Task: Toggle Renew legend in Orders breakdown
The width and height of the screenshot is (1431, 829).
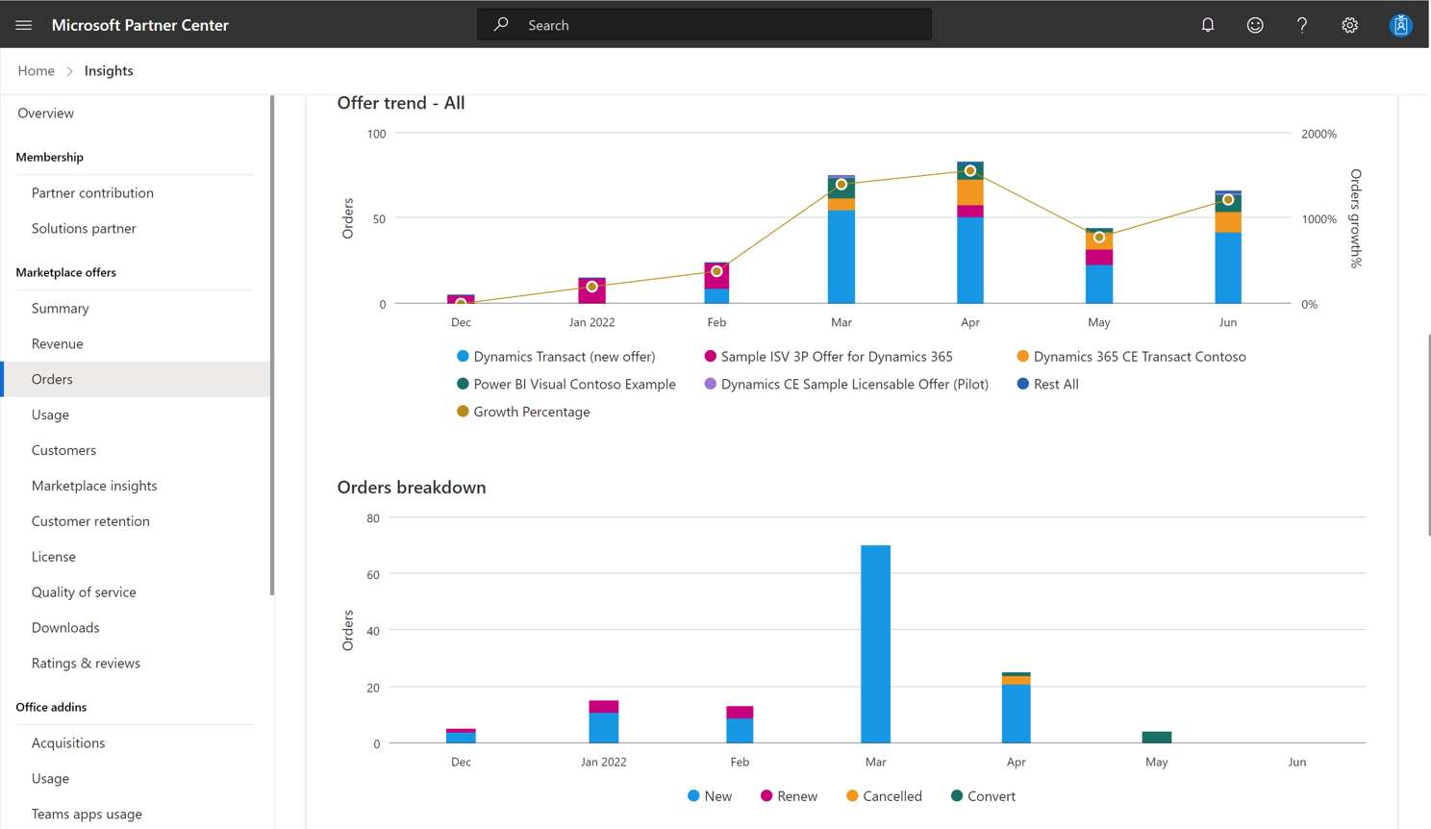Action: click(789, 796)
